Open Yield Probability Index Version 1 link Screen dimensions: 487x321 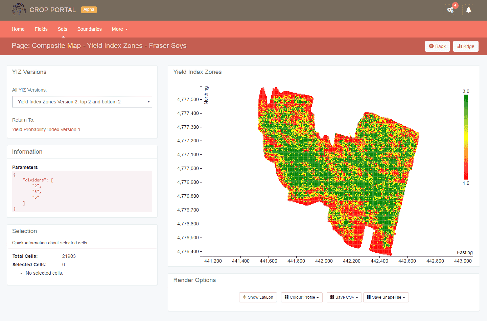(x=46, y=129)
